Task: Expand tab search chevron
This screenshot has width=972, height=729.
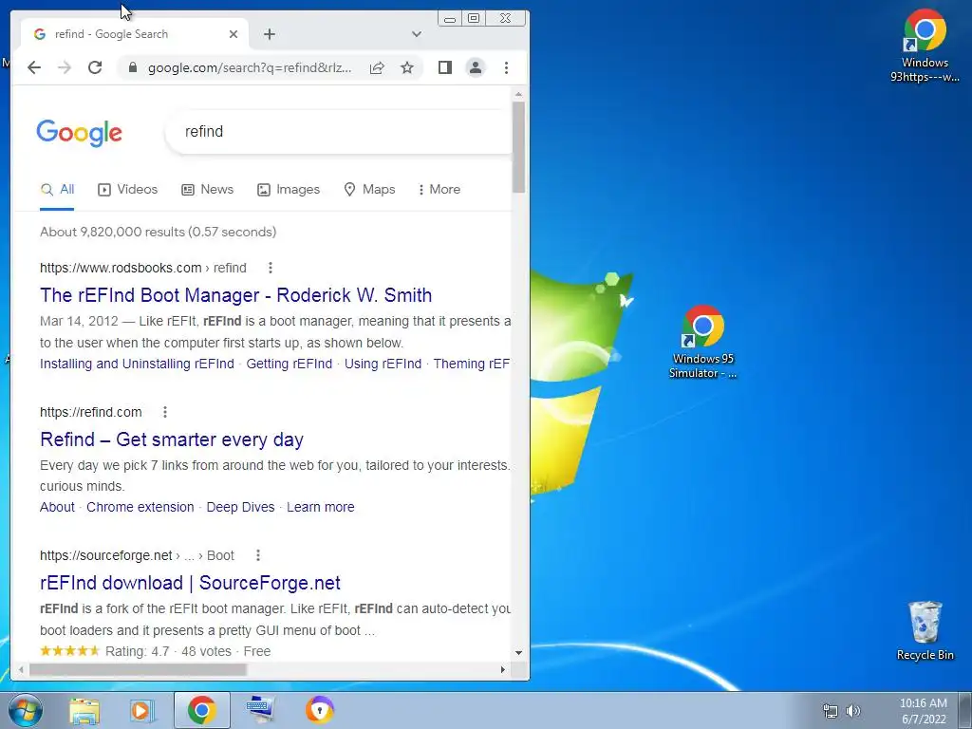Action: point(417,34)
